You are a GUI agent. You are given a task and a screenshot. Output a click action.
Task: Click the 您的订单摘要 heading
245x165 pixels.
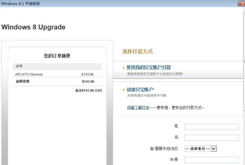point(57,56)
